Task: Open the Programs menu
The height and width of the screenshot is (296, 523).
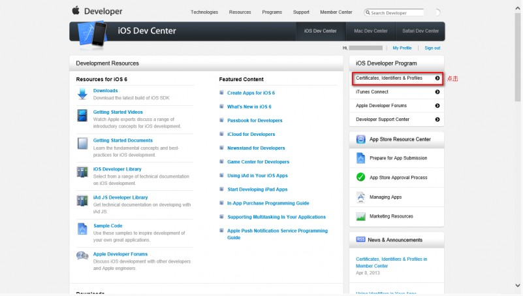Action: [272, 12]
